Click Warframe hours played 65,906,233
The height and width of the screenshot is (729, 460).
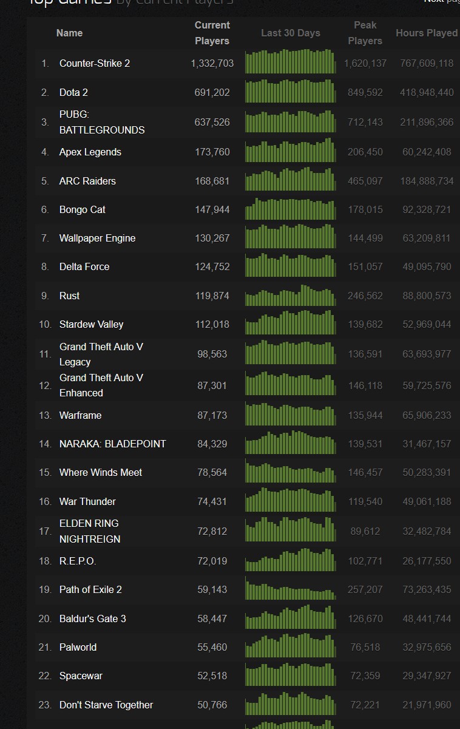tap(427, 415)
